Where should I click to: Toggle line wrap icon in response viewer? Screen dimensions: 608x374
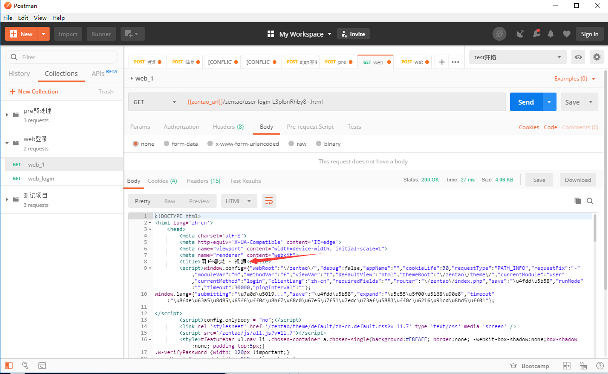pyautogui.click(x=269, y=201)
